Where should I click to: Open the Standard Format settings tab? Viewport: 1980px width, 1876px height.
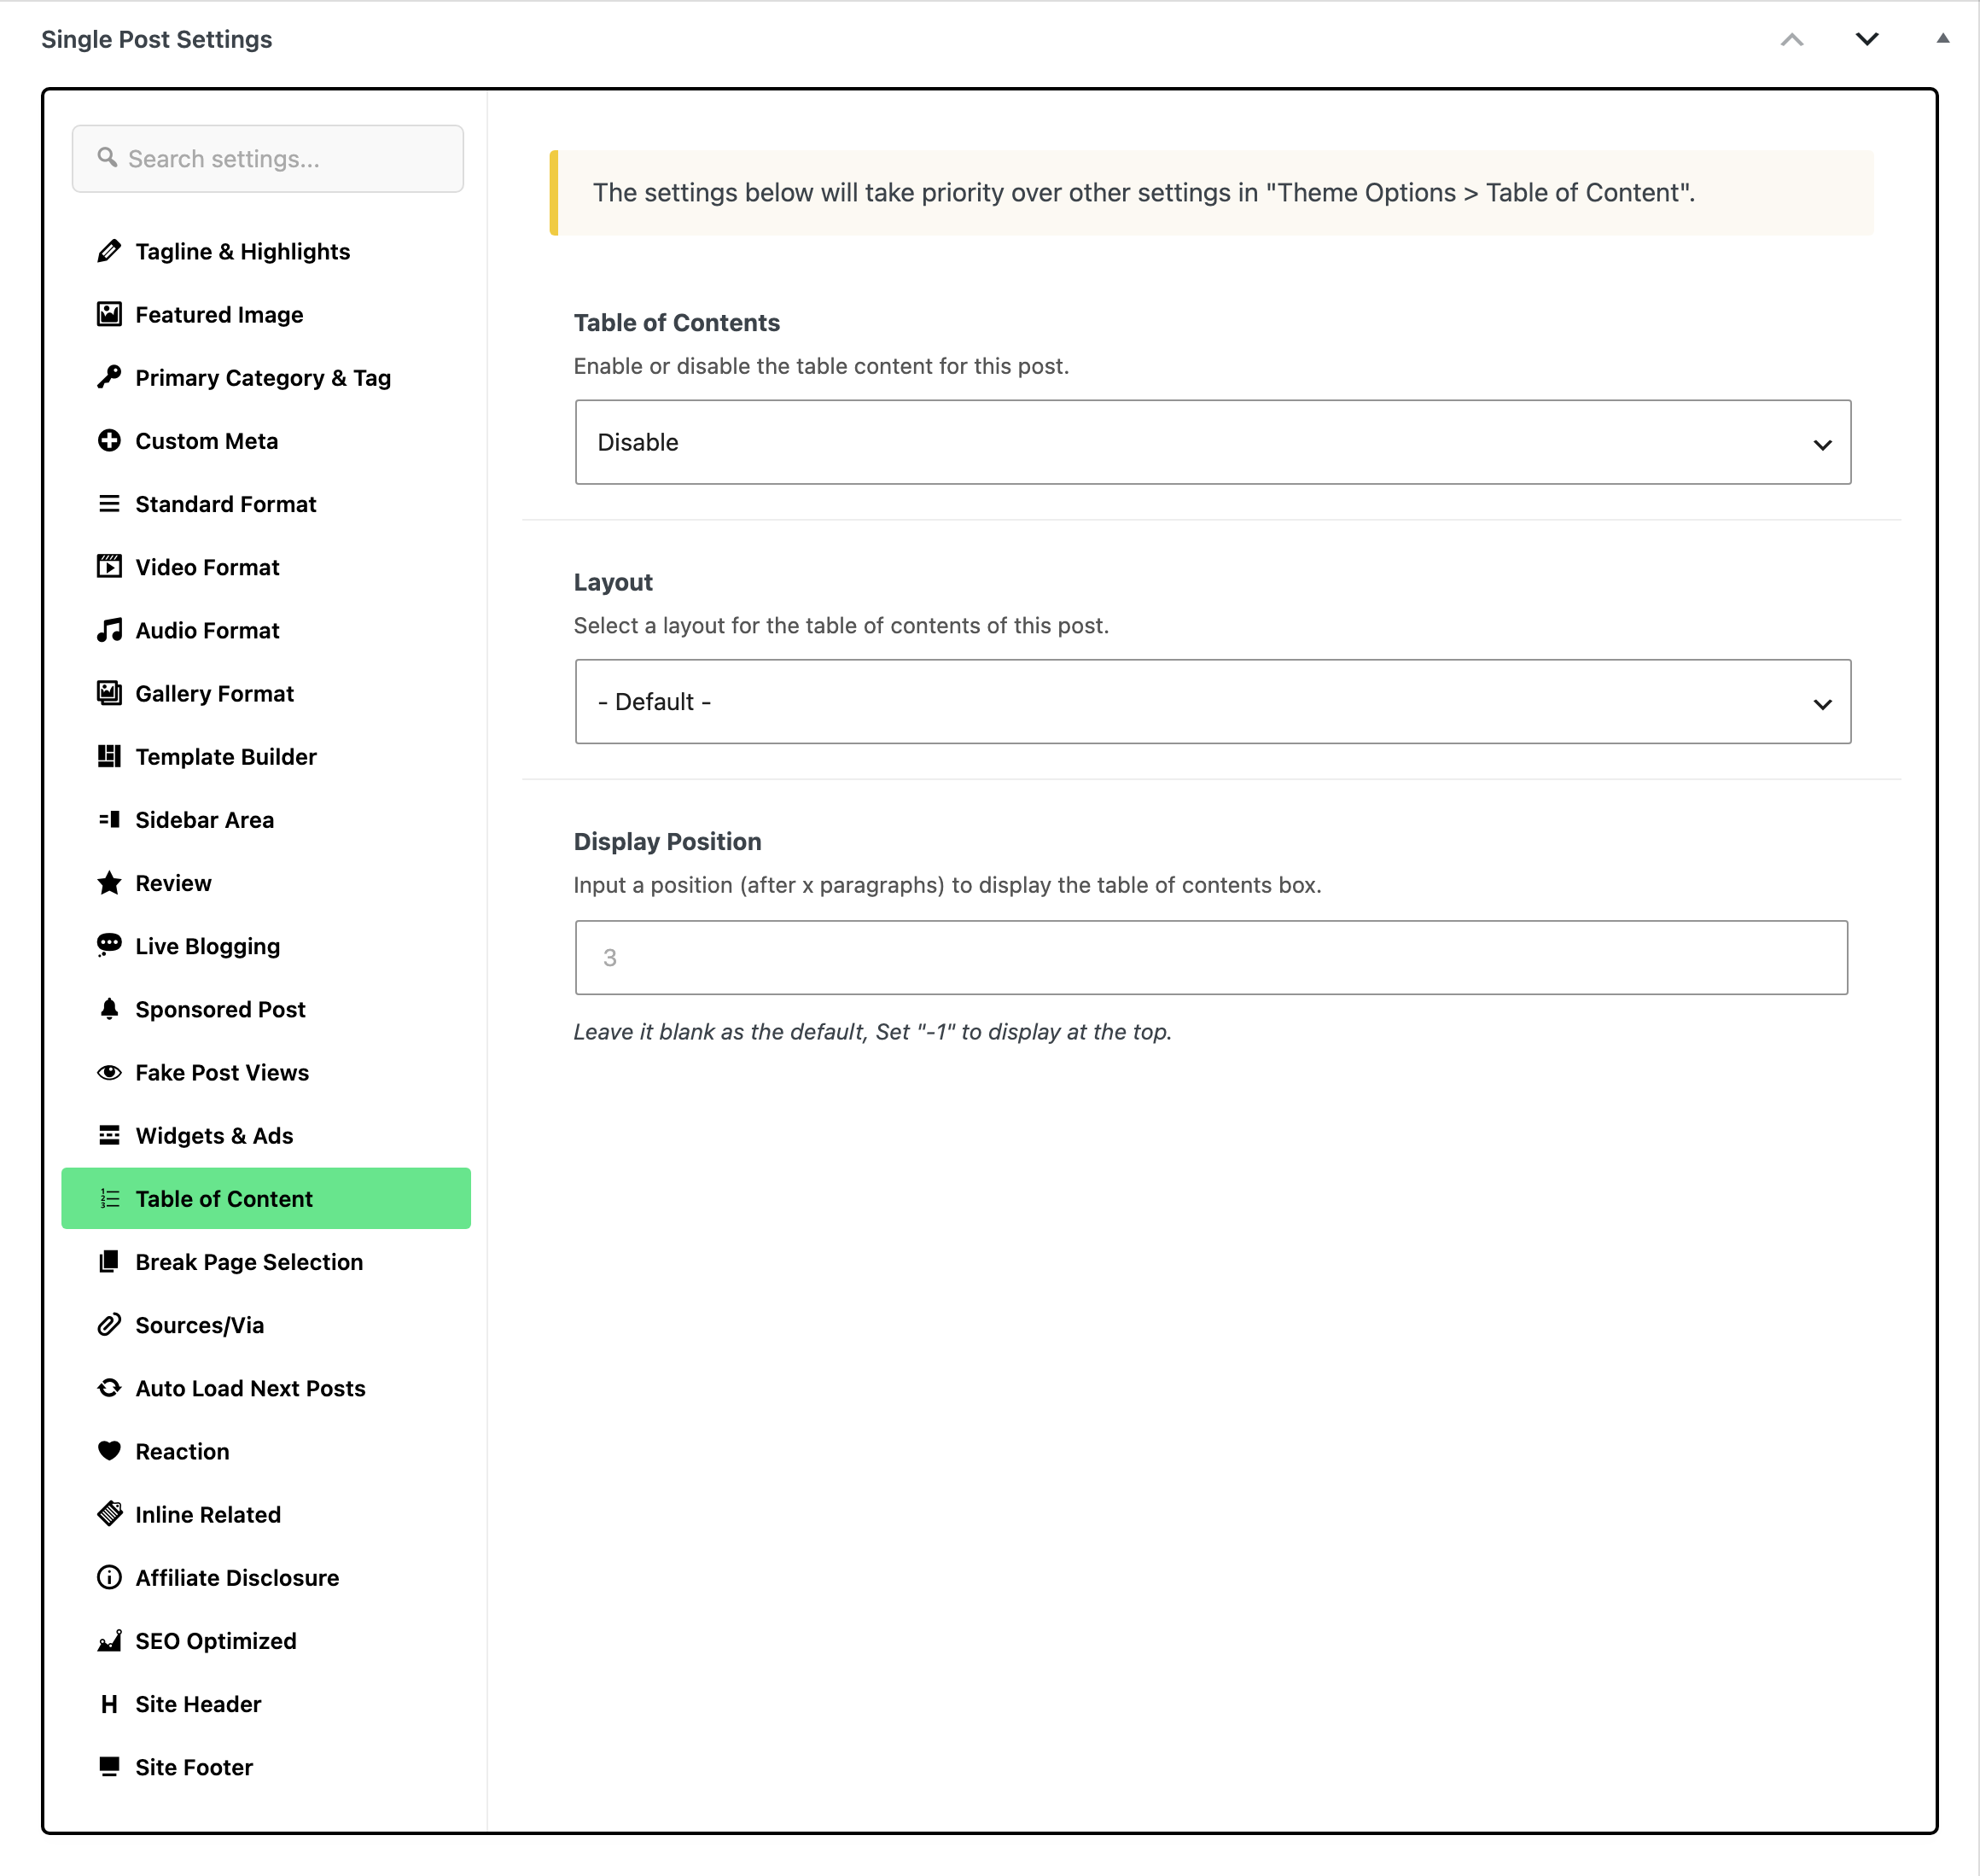(x=266, y=503)
